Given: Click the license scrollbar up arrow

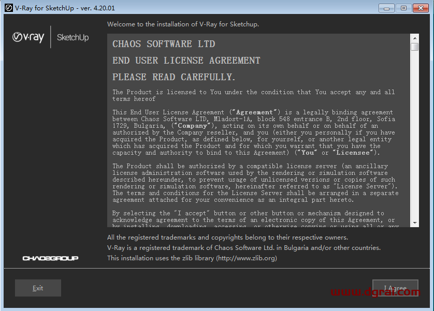Looking at the screenshot, I should (415, 38).
